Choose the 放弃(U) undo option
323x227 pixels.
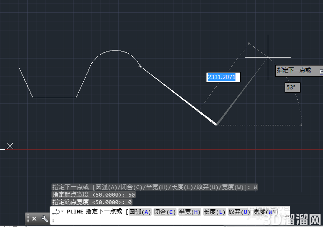(239, 212)
